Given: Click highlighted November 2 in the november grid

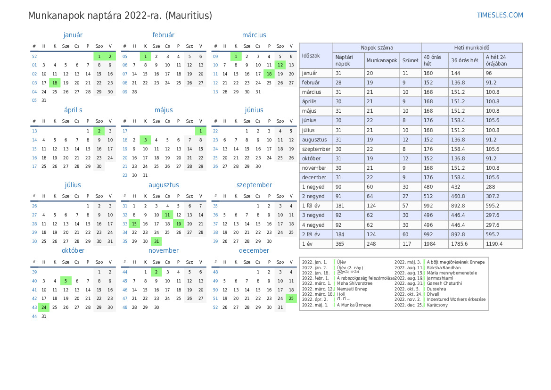Looking at the screenshot, I should click(x=156, y=272).
